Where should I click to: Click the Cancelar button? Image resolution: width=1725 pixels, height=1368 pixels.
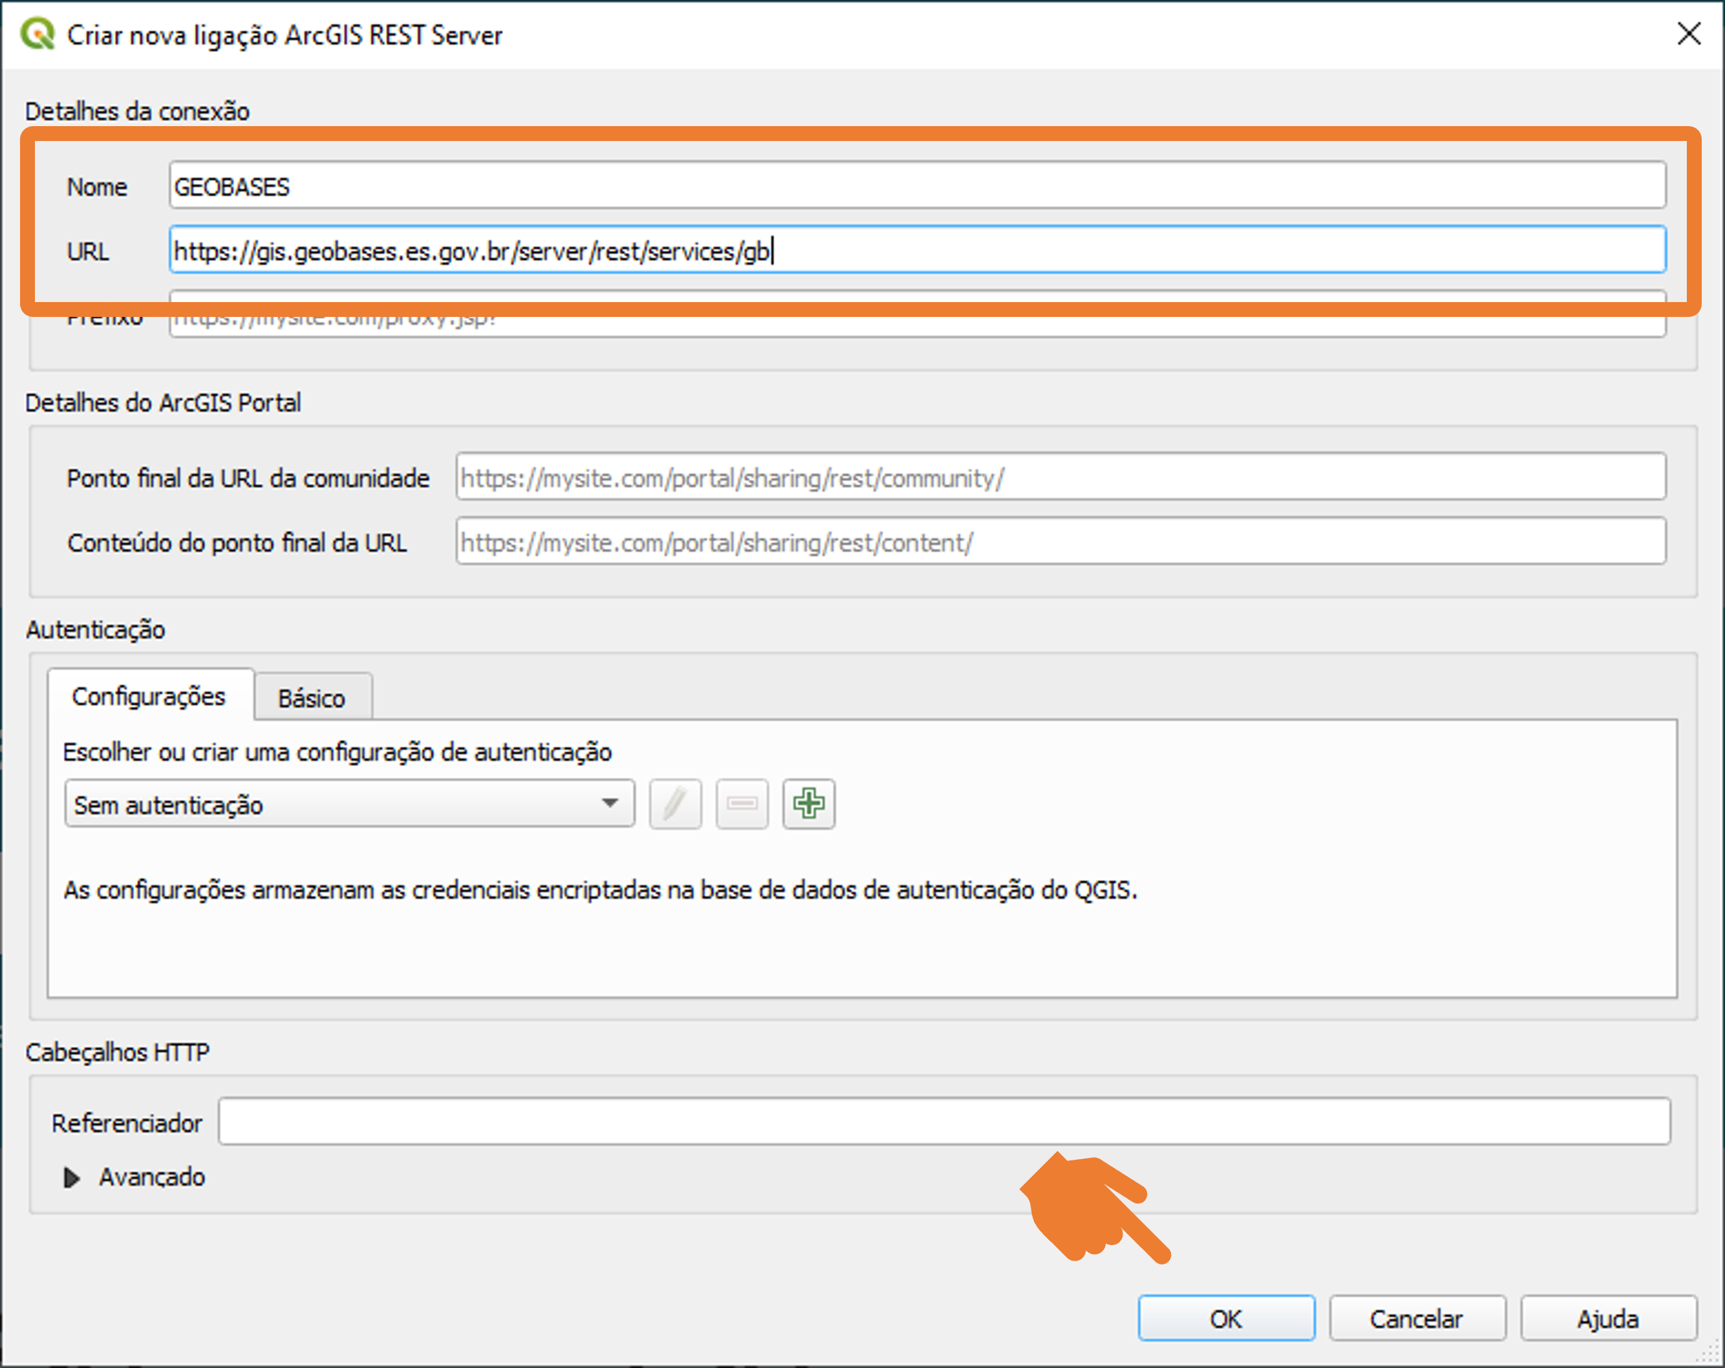tap(1416, 1318)
